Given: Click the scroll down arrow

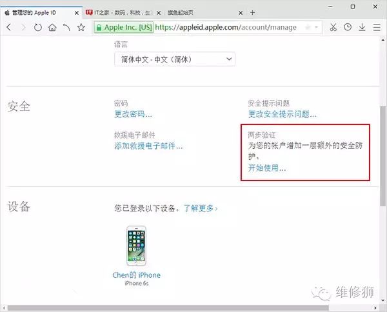Looking at the screenshot, I should 383,300.
